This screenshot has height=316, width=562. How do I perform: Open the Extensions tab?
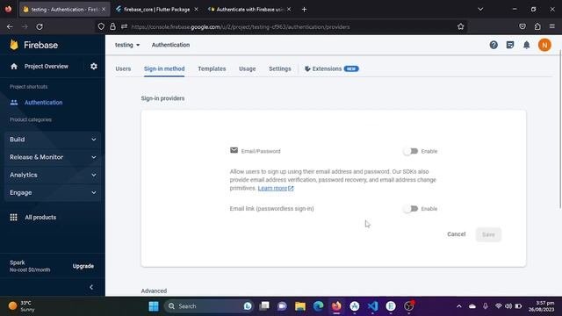click(x=332, y=68)
